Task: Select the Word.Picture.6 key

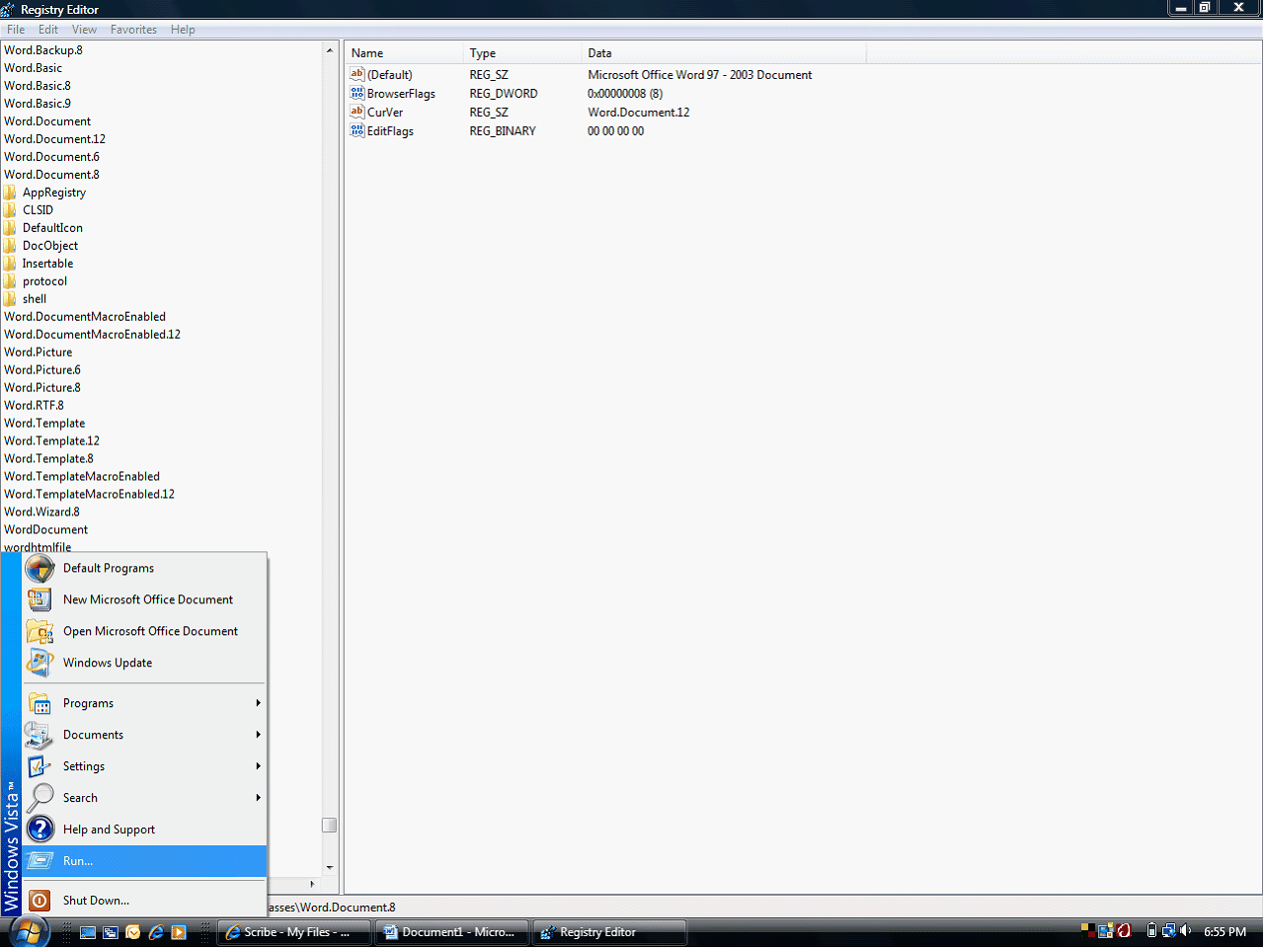Action: tap(42, 370)
